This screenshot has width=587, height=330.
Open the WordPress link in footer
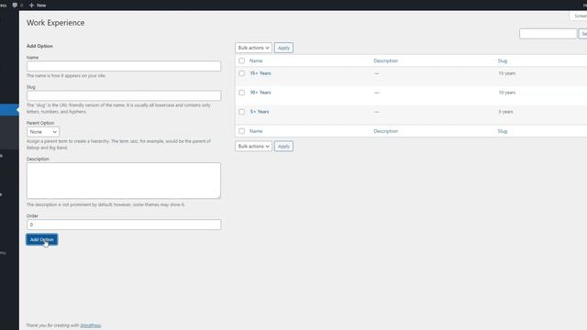tap(91, 325)
